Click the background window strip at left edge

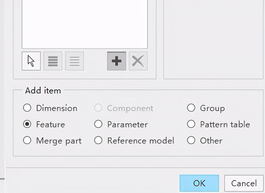click(2, 88)
